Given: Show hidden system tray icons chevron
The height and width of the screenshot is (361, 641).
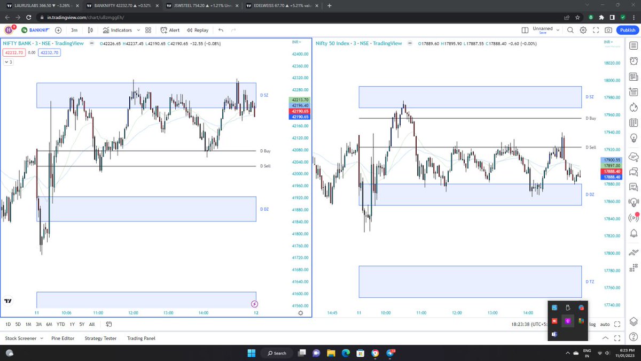Looking at the screenshot, I should tap(568, 353).
